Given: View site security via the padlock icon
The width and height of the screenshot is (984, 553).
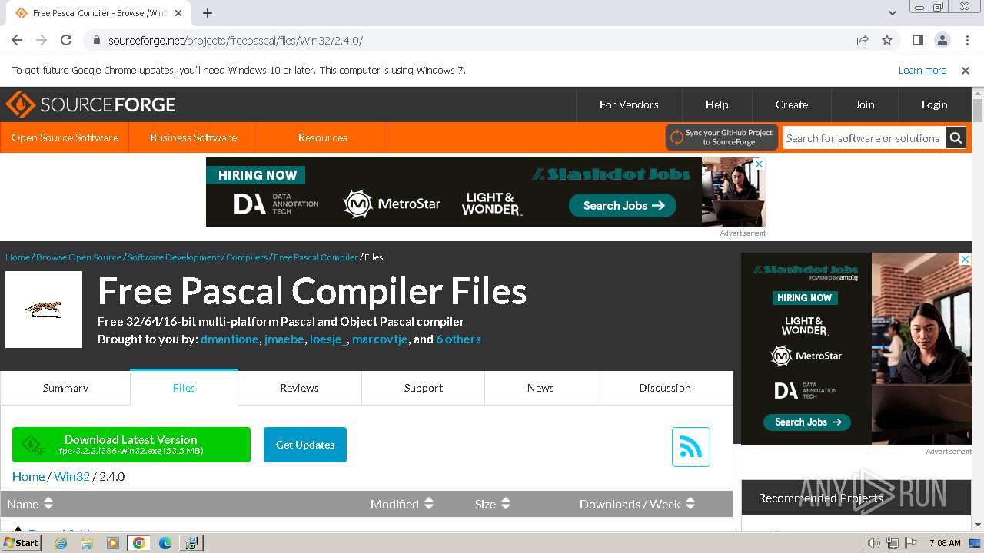Looking at the screenshot, I should pyautogui.click(x=96, y=40).
